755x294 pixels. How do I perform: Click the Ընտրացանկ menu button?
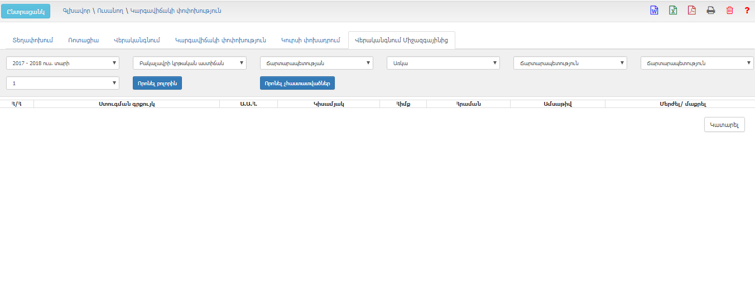(26, 12)
